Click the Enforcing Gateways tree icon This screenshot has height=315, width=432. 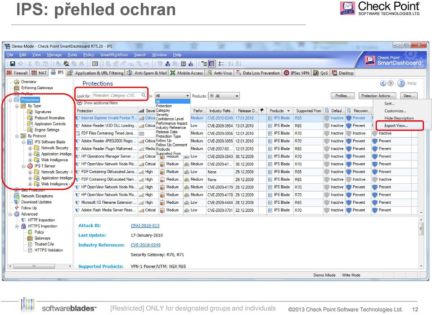coord(17,88)
